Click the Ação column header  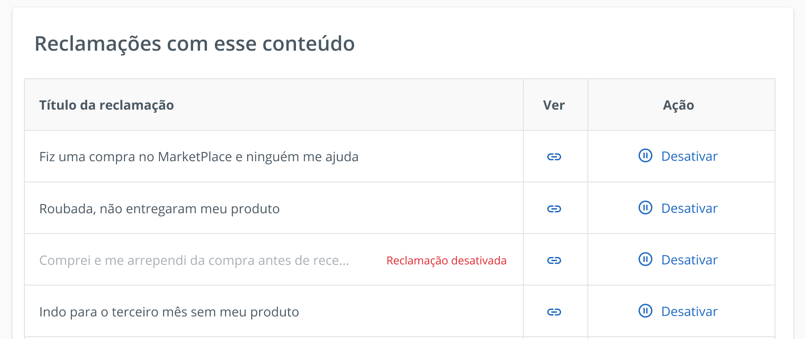[x=678, y=105]
